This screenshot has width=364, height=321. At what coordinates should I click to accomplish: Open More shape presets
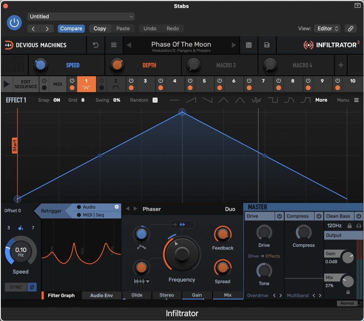pos(321,100)
